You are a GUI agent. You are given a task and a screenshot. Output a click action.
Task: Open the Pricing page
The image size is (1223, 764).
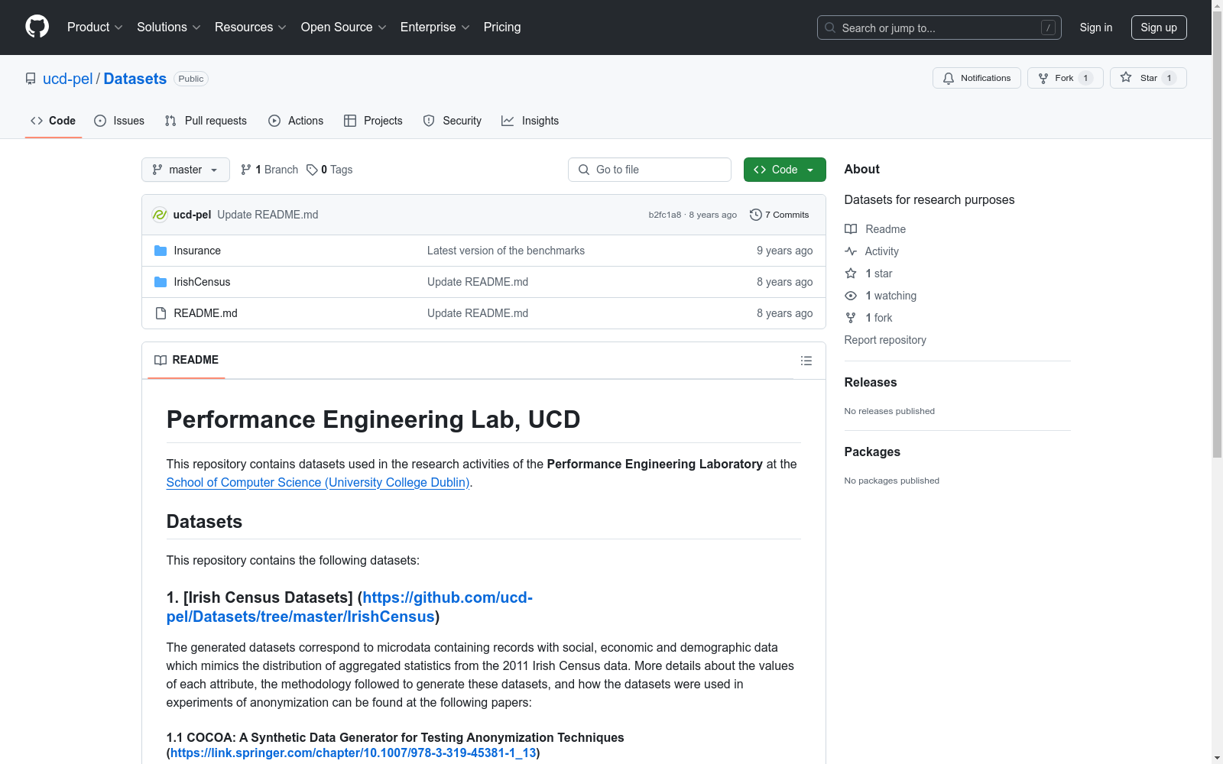(x=502, y=28)
